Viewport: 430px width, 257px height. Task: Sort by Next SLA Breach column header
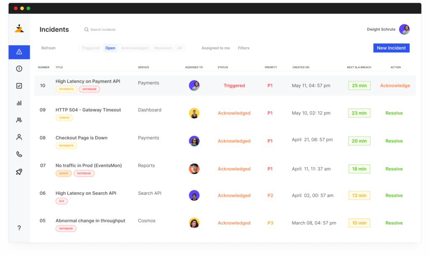(x=359, y=67)
